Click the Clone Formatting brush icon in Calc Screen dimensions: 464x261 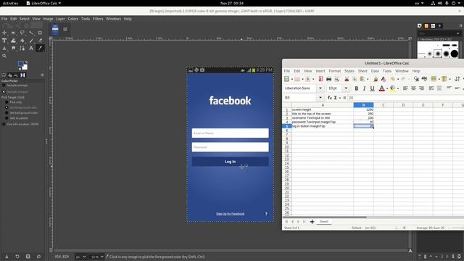pos(376,79)
